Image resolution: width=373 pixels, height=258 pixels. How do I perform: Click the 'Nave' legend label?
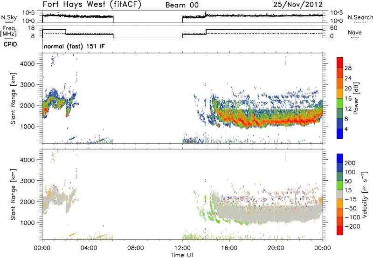[x=354, y=32]
